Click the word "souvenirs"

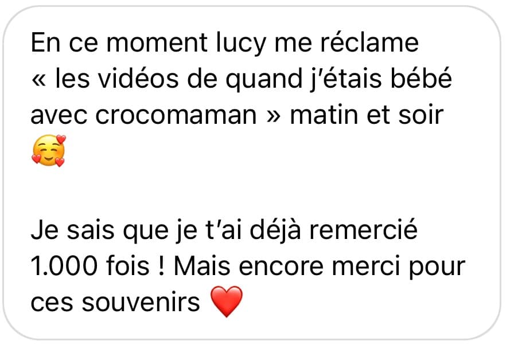[141, 303]
